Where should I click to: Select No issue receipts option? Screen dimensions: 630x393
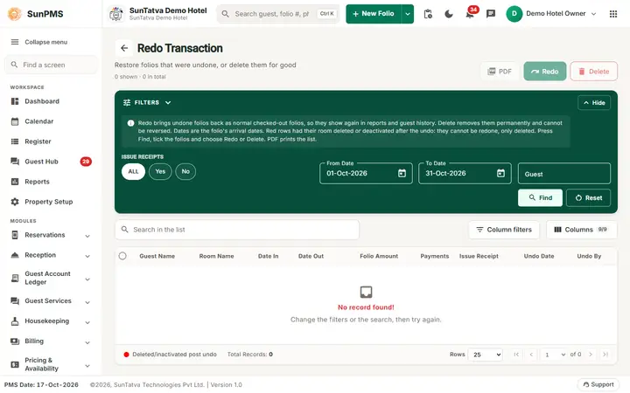(185, 172)
